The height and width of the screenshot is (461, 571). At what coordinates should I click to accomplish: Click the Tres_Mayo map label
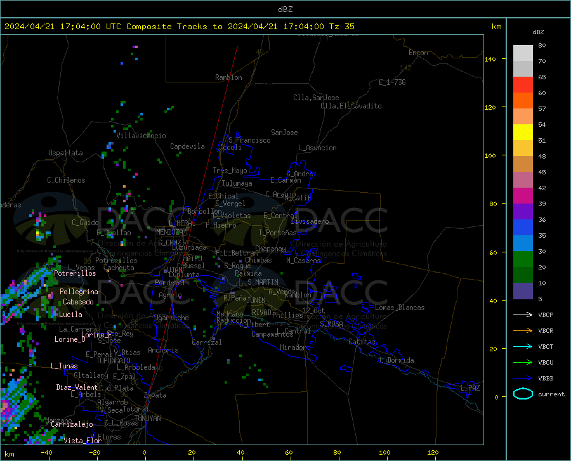click(230, 171)
